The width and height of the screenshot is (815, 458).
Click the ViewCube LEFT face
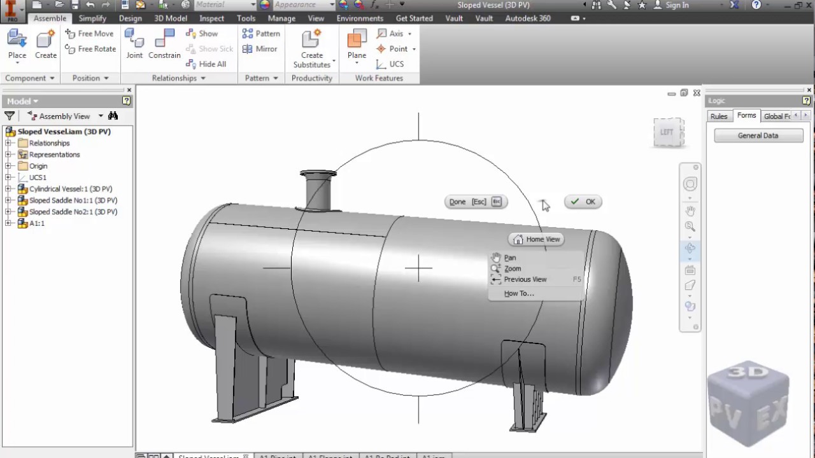tap(667, 132)
